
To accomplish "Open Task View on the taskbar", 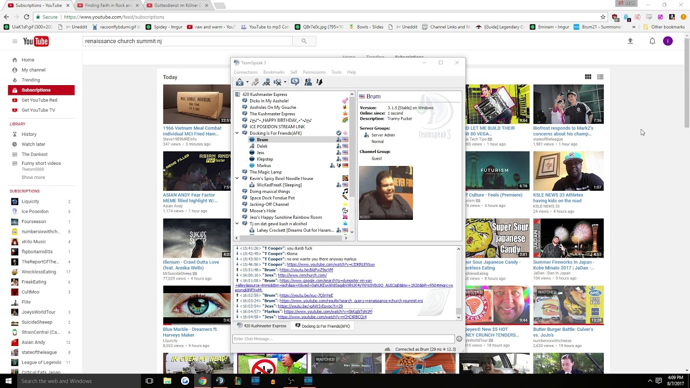I will (x=149, y=381).
